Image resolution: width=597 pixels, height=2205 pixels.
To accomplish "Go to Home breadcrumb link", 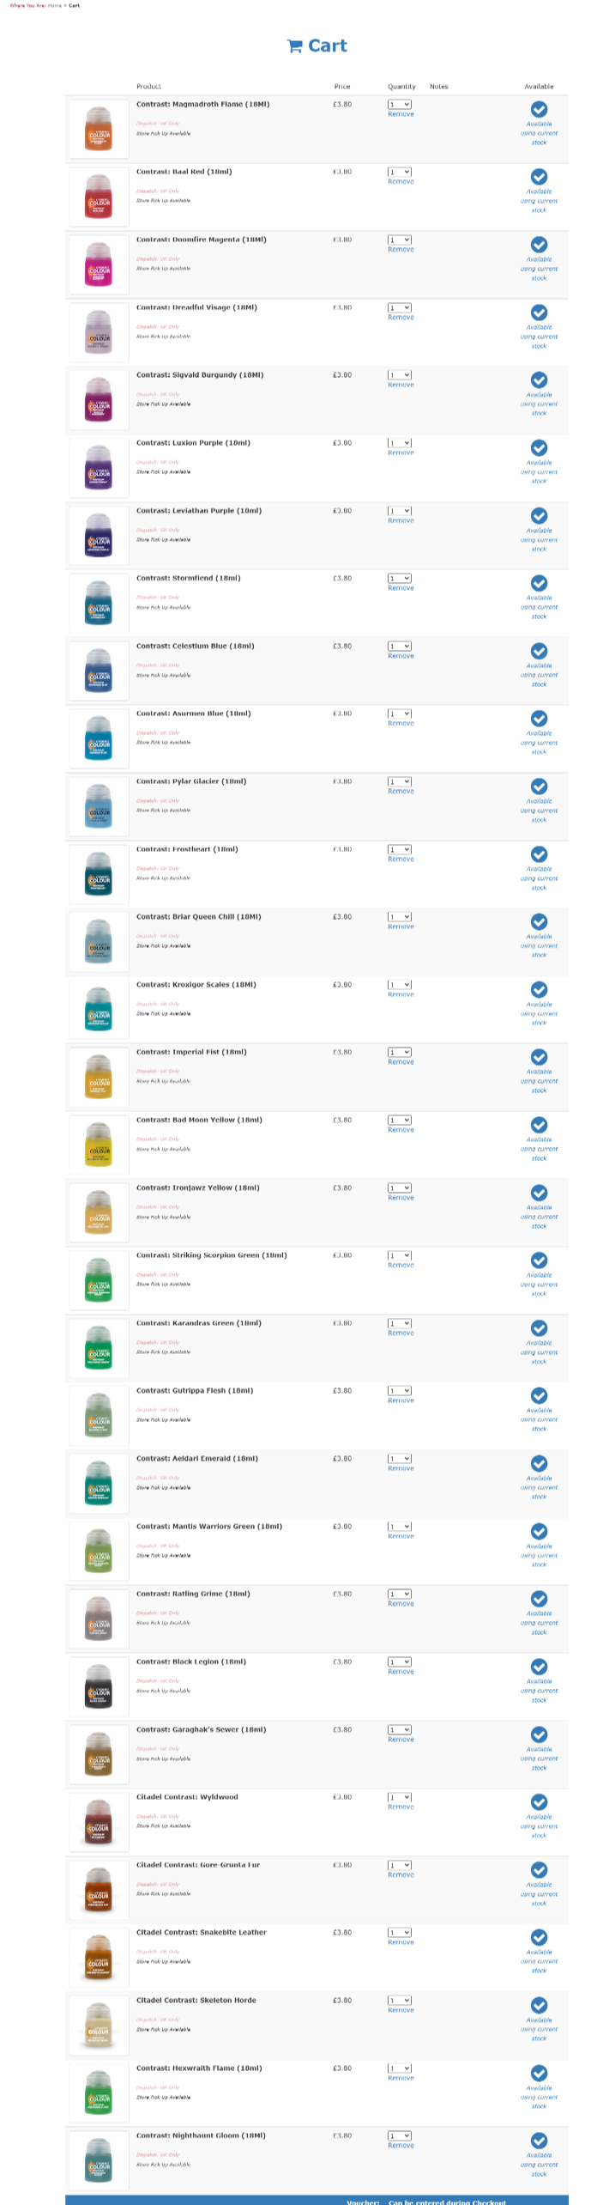I will click(x=55, y=5).
